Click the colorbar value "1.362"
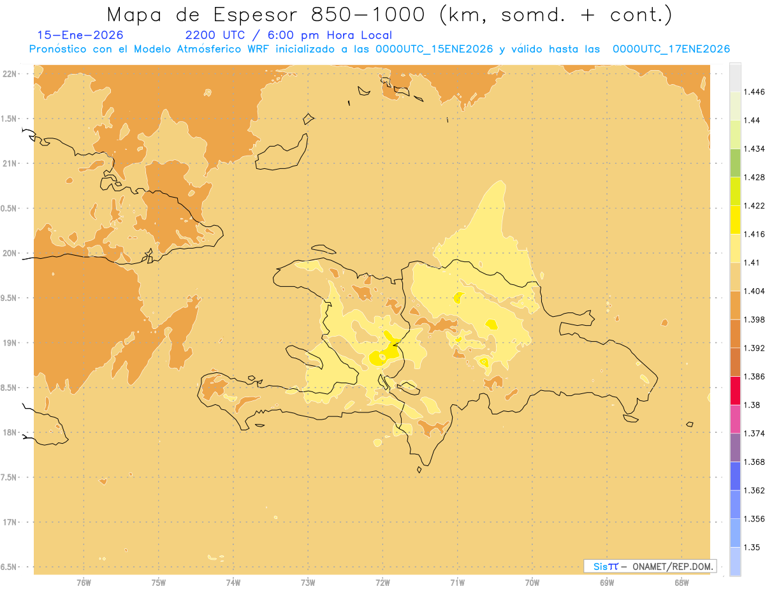Image resolution: width=765 pixels, height=591 pixels. coord(754,490)
